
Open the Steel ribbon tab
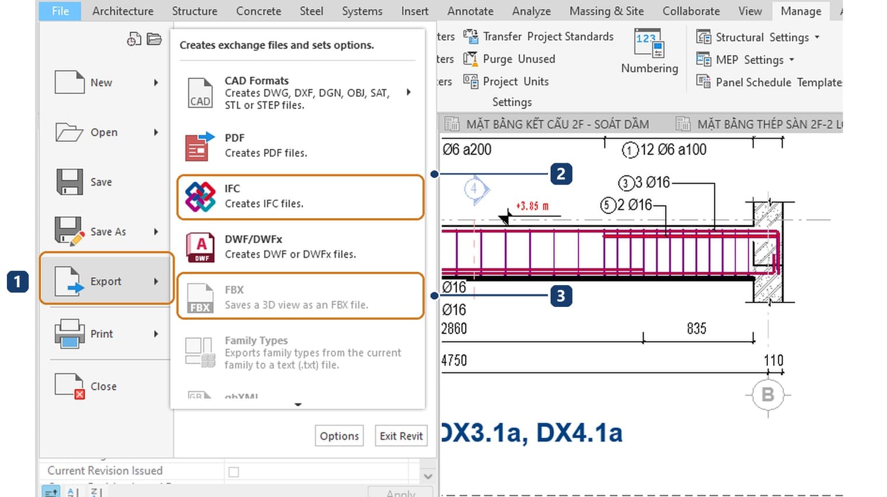(x=311, y=11)
